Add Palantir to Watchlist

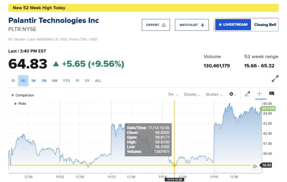[x=191, y=25]
